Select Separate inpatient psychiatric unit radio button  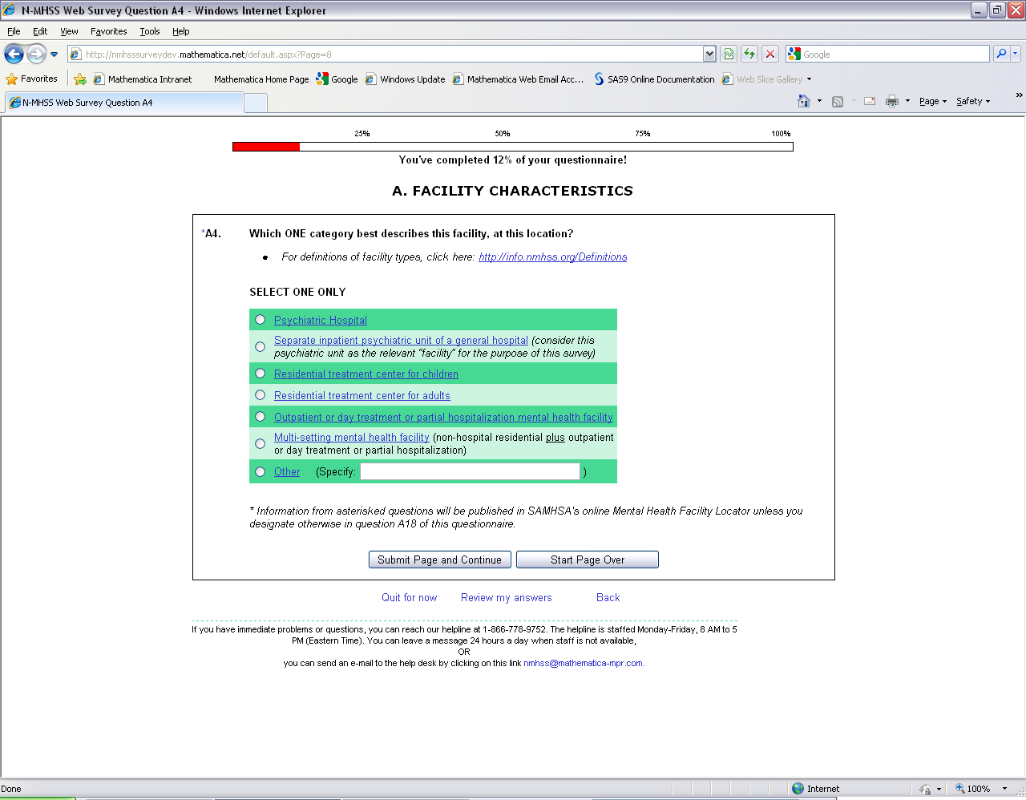[x=261, y=346]
